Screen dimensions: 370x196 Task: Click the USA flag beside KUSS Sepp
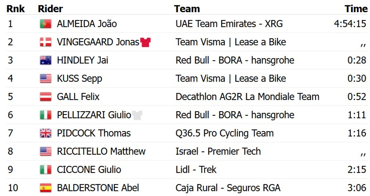(x=46, y=79)
